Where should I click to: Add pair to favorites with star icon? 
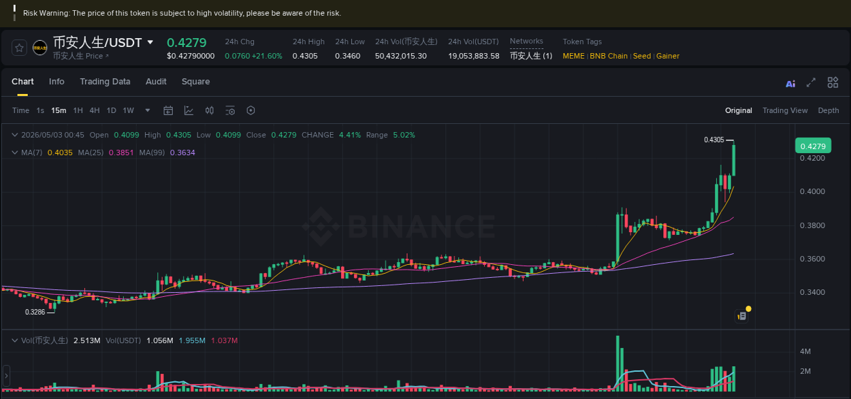(19, 48)
